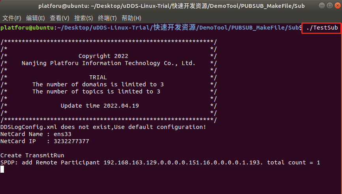Maximize the terminal window

click(330, 6)
